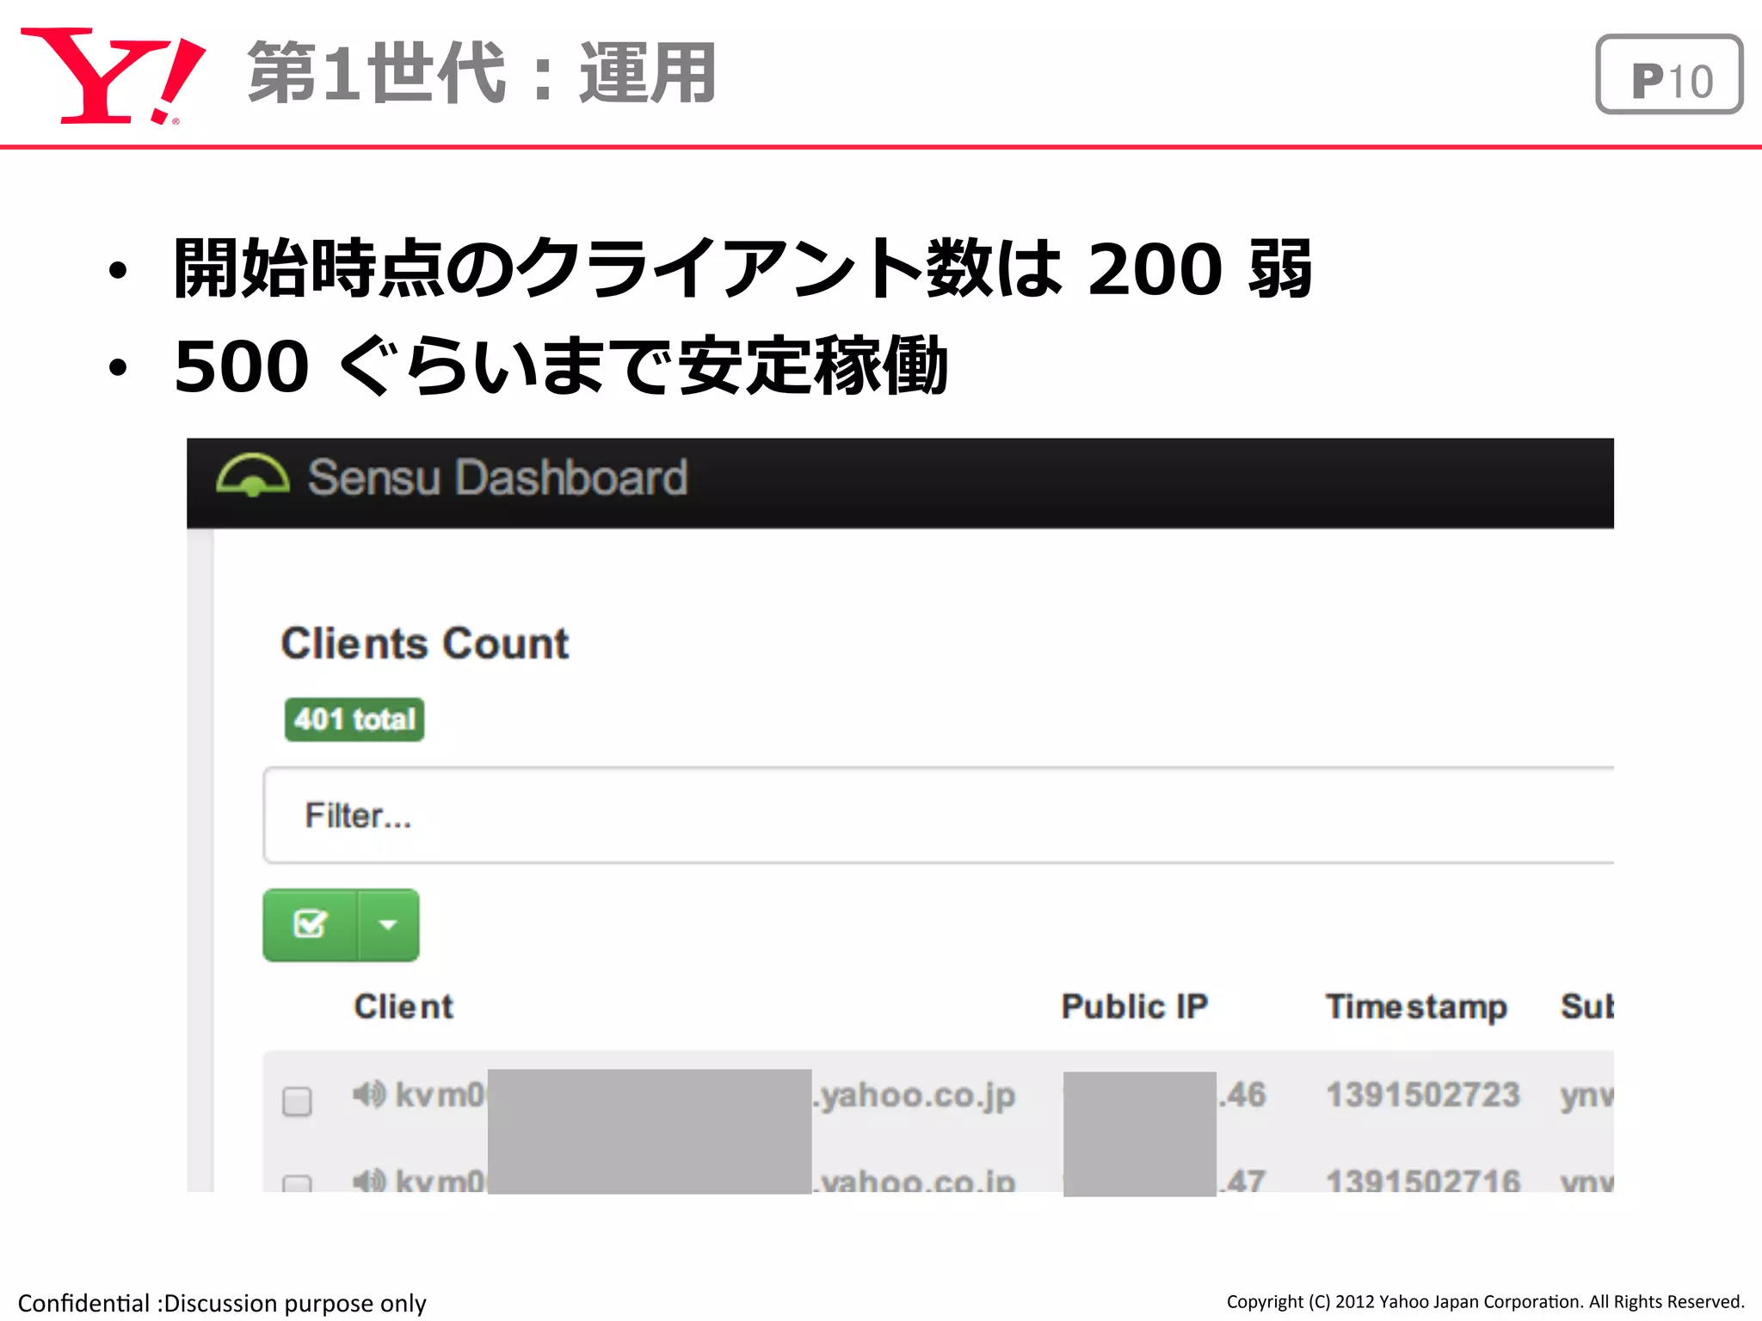Click the P10 page number badge
This screenshot has height=1321, width=1762.
(x=1669, y=75)
